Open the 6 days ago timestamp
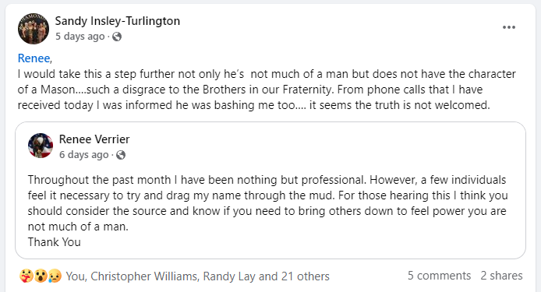Viewport: 541px width, 292px height. tap(84, 155)
